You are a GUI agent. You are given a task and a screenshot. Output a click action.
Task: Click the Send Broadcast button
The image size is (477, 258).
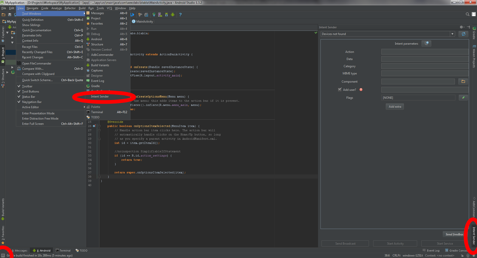coord(345,244)
